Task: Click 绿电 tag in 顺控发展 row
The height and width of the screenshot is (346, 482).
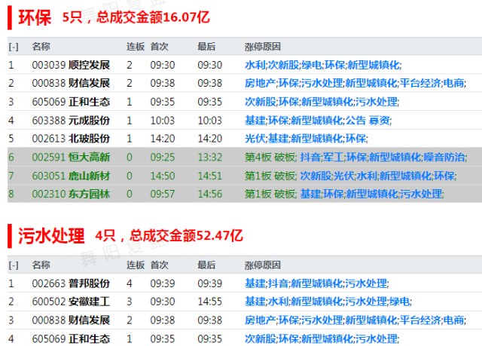Action: click(x=311, y=65)
